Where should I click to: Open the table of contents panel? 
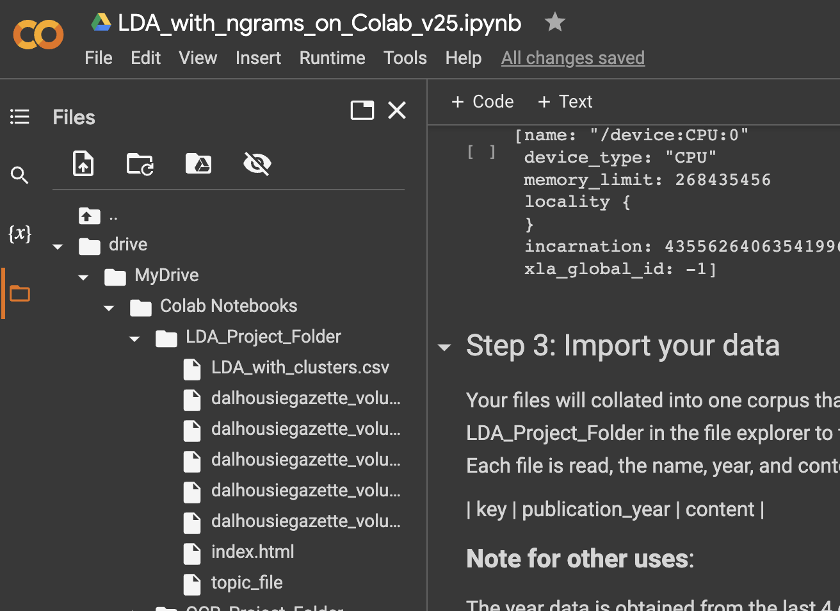pos(19,117)
